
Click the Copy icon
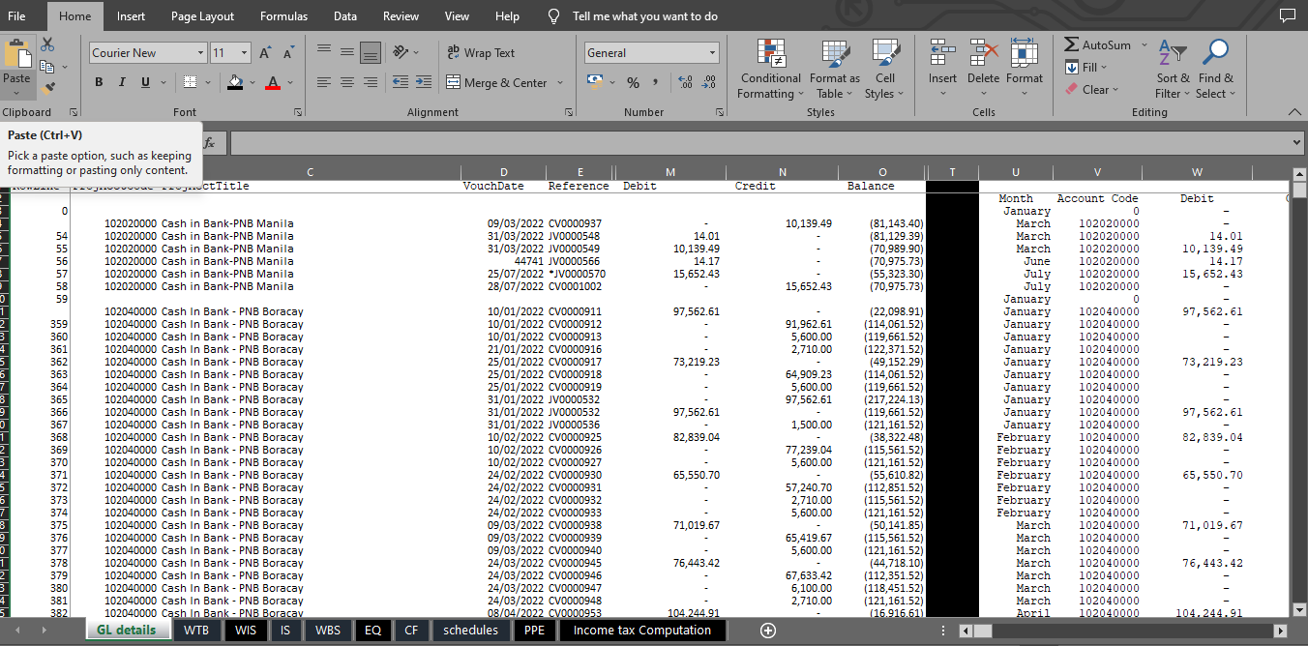(47, 66)
